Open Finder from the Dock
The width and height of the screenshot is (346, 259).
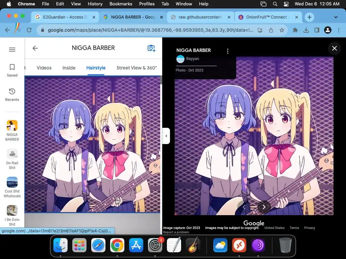(x=60, y=245)
